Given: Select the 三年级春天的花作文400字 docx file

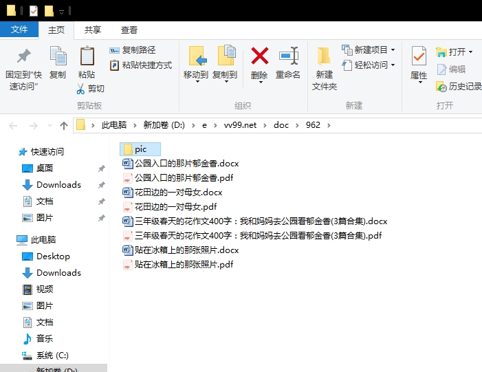Looking at the screenshot, I should [255, 221].
